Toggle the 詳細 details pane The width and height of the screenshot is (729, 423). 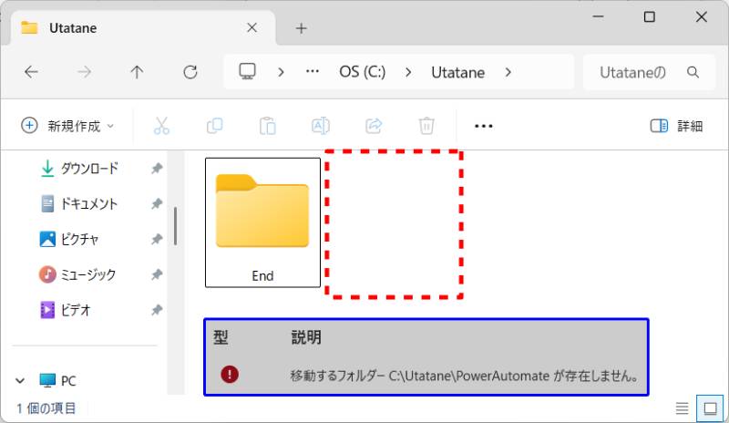pyautogui.click(x=676, y=126)
